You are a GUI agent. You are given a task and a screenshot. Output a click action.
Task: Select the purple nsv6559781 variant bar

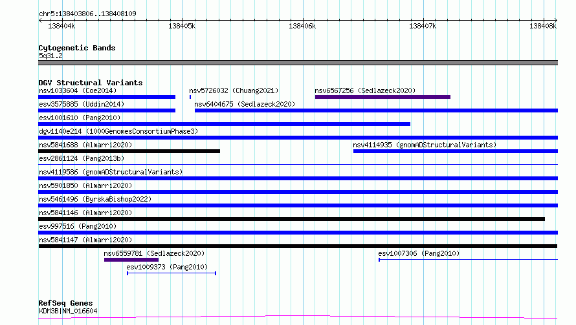[131, 260]
